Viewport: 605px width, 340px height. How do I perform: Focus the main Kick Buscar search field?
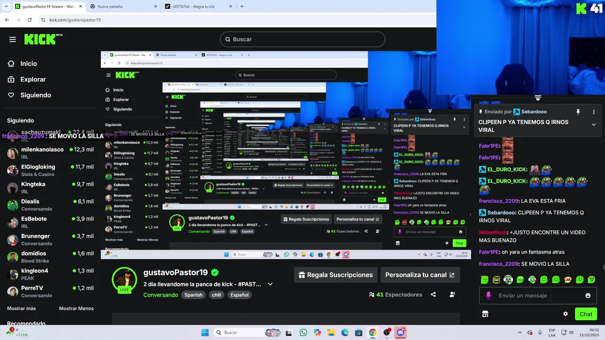click(302, 39)
